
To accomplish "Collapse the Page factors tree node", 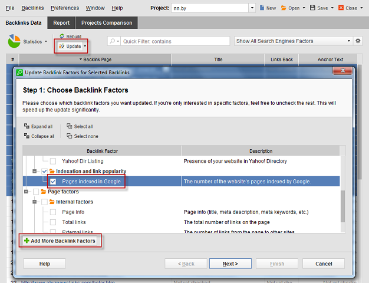I will tap(26, 192).
